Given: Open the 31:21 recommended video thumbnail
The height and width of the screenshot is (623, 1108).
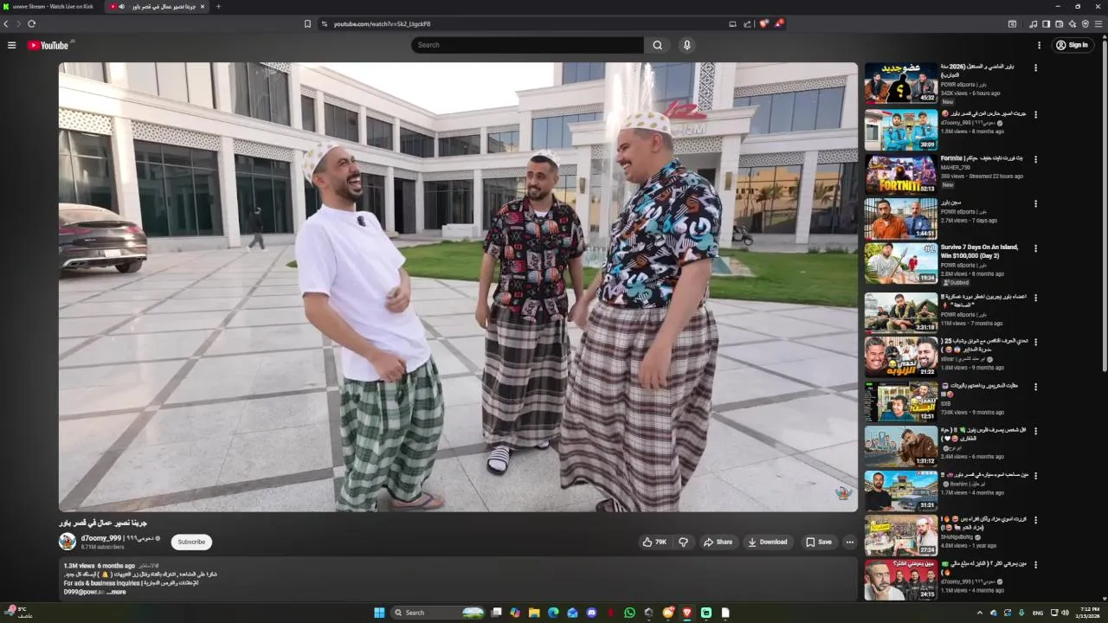Looking at the screenshot, I should [x=900, y=491].
